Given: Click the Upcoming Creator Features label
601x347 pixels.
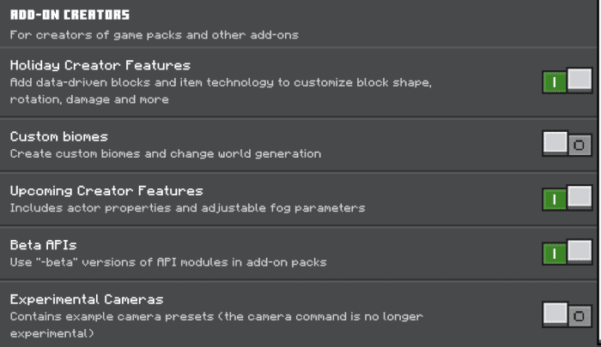Looking at the screenshot, I should click(x=106, y=190).
